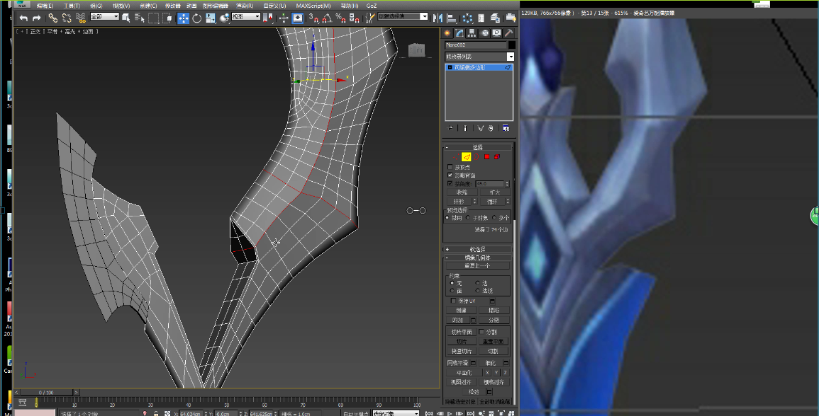Open the Modify panel tab

click(459, 33)
